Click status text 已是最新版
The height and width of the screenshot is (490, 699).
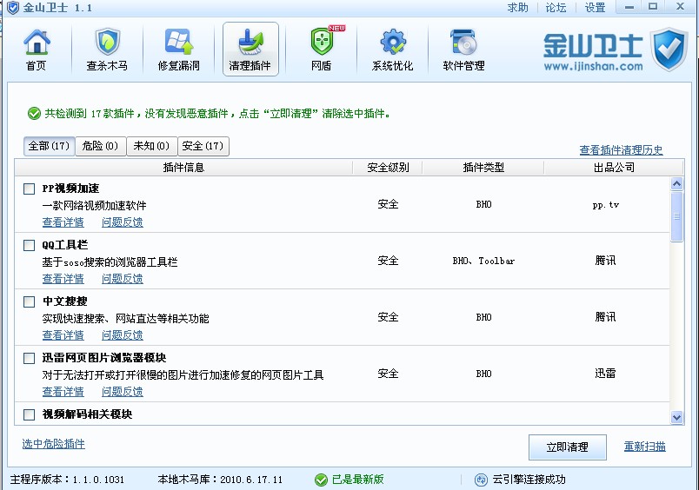click(x=358, y=480)
